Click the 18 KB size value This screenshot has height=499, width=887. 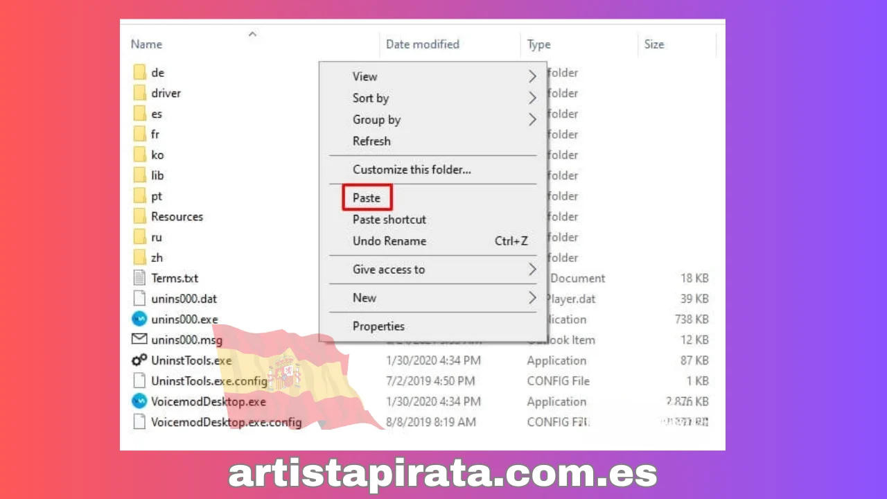pos(694,278)
